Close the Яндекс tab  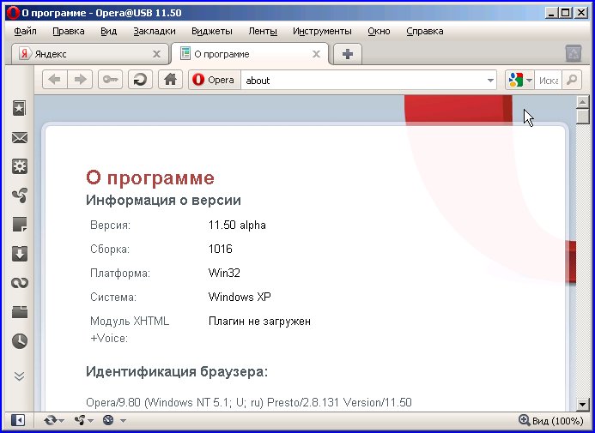click(156, 54)
